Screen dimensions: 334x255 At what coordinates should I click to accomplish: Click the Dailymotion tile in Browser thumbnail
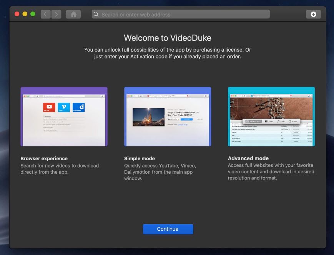tap(79, 107)
